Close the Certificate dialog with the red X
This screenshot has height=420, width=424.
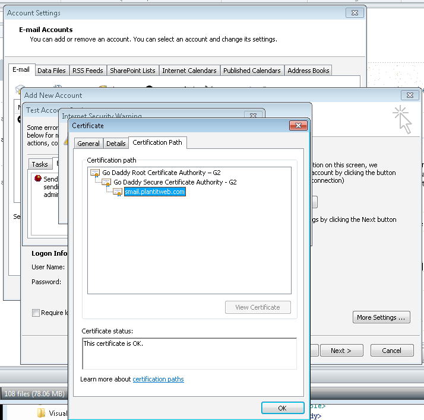pos(298,126)
